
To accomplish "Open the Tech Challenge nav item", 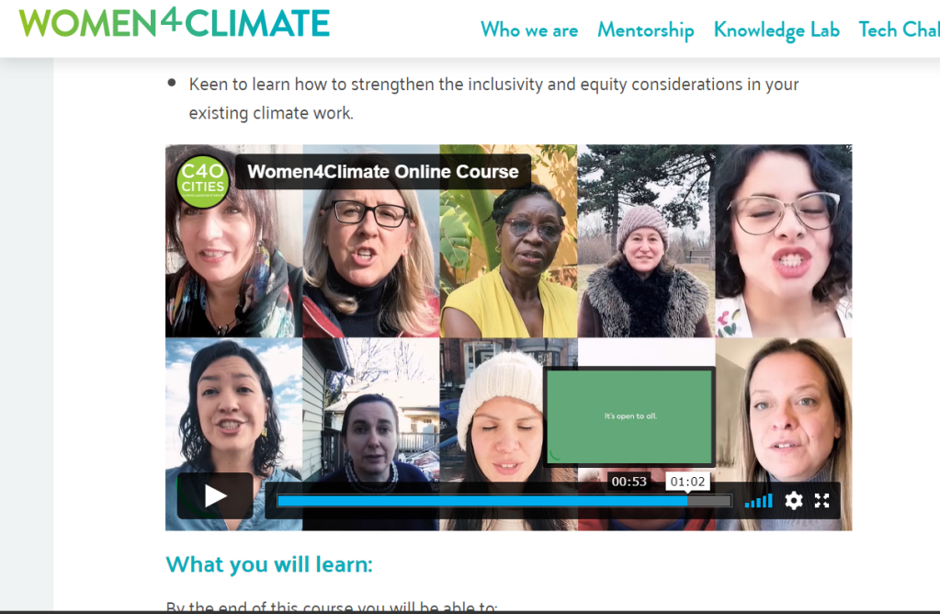I will pyautogui.click(x=899, y=29).
